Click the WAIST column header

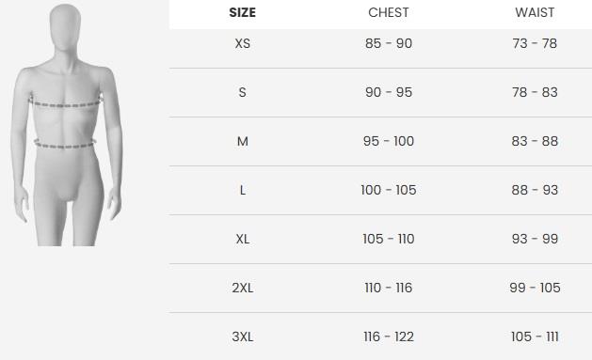coord(535,12)
